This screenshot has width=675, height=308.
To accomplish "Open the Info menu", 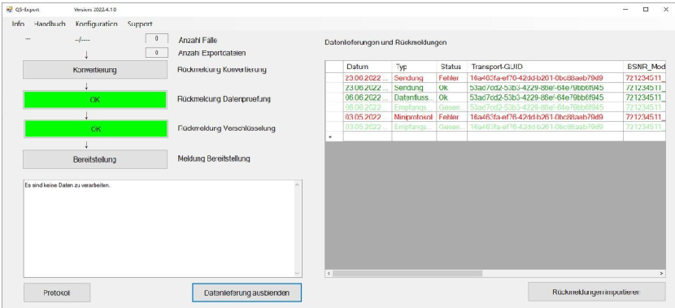I will click(18, 24).
